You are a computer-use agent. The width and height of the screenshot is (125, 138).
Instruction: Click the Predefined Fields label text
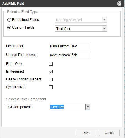click(x=26, y=20)
